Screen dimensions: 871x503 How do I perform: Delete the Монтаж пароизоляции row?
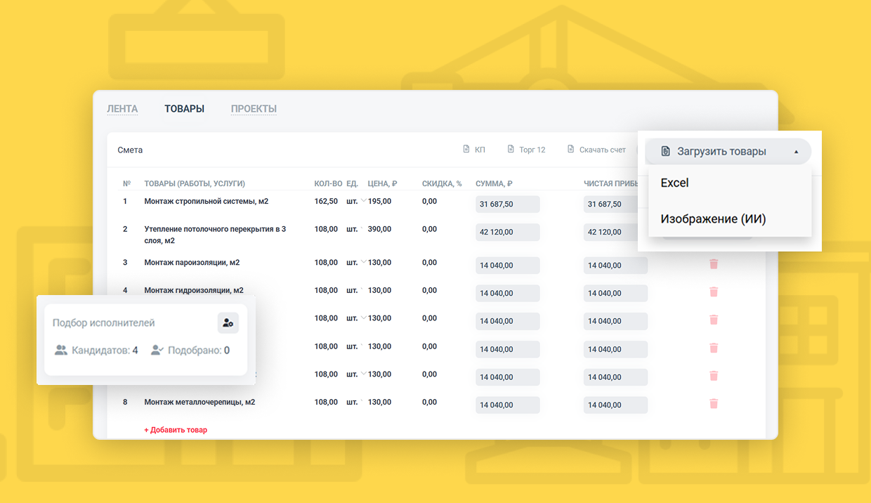[x=714, y=264]
